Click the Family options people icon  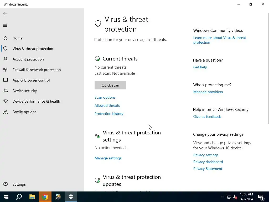6,112
